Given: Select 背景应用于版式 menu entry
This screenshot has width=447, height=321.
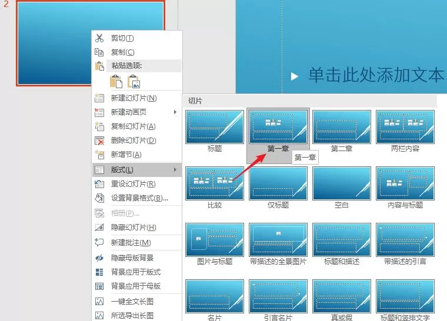Looking at the screenshot, I should tap(137, 272).
